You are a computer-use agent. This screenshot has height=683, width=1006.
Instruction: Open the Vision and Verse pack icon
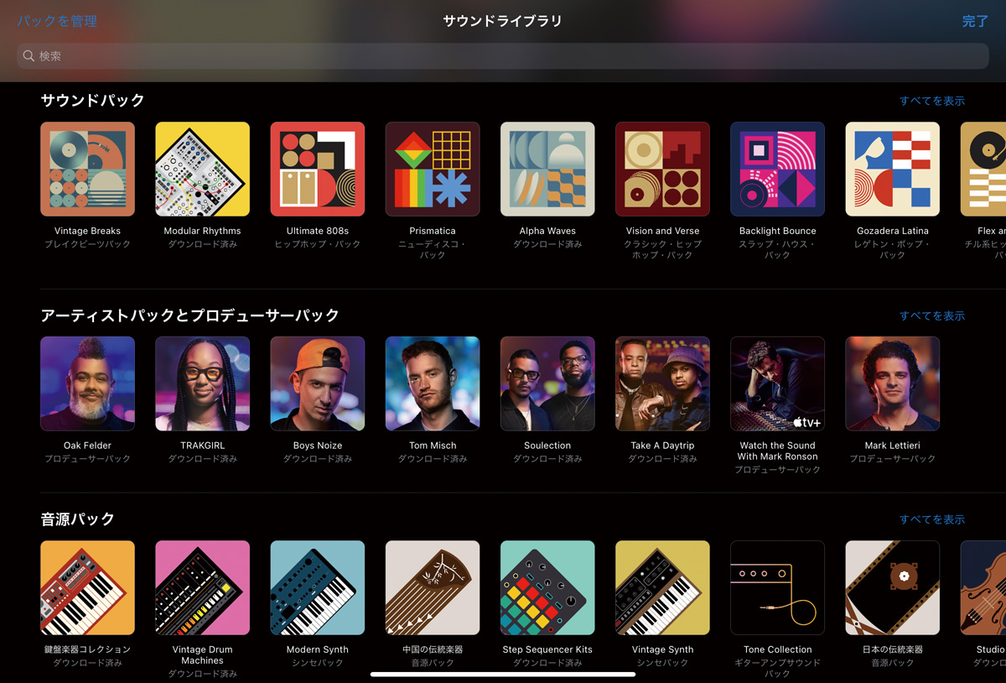pyautogui.click(x=662, y=169)
